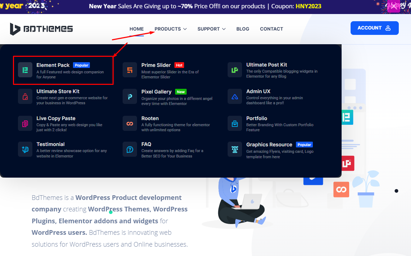Click the Element Pack product icon

pos(25,70)
